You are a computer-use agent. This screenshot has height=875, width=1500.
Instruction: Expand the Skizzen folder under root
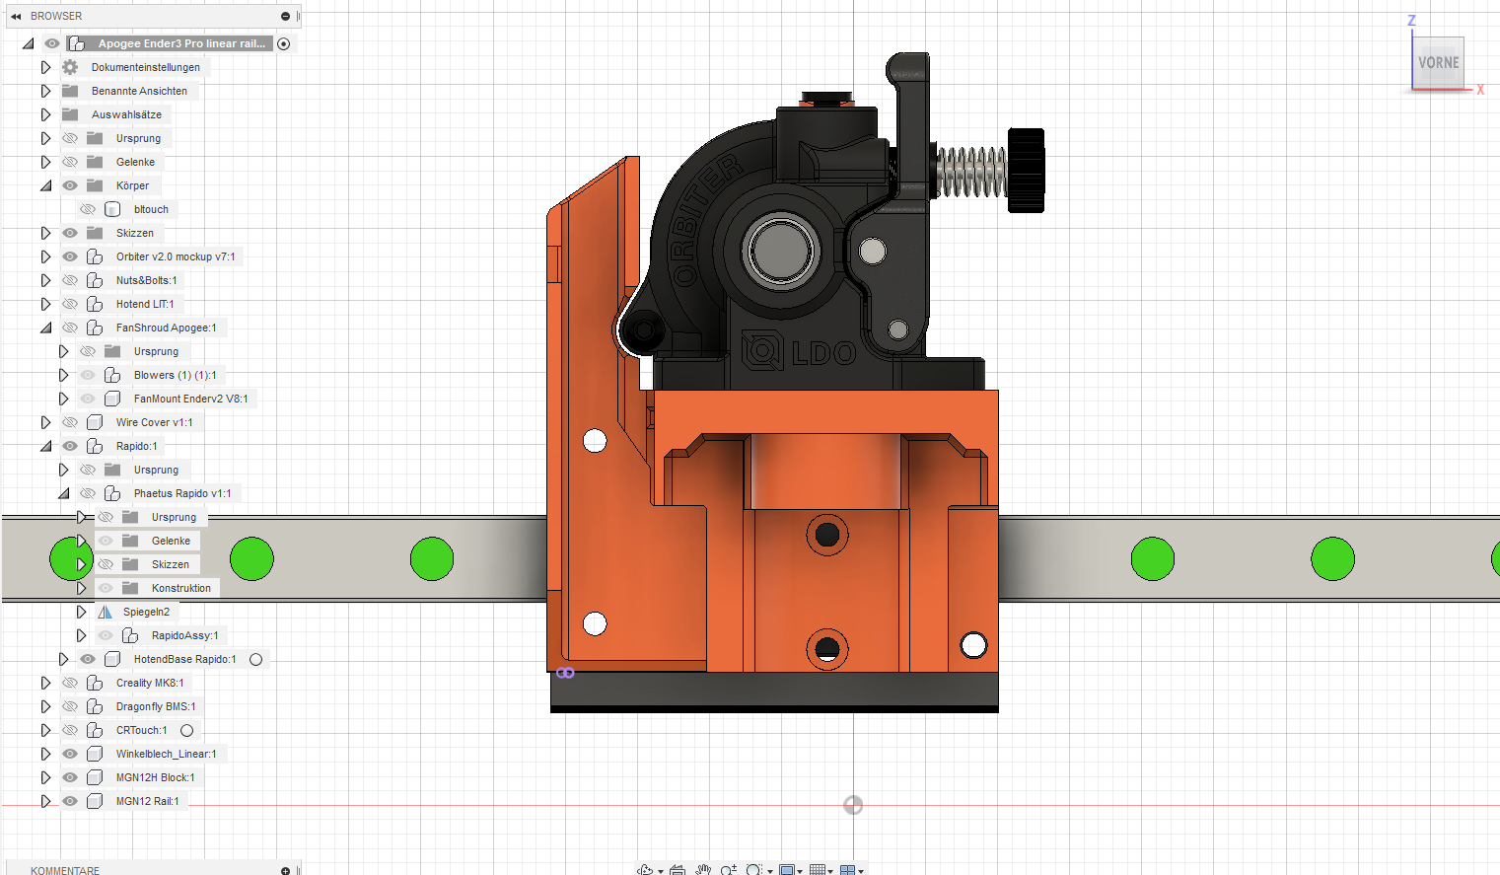click(x=45, y=233)
